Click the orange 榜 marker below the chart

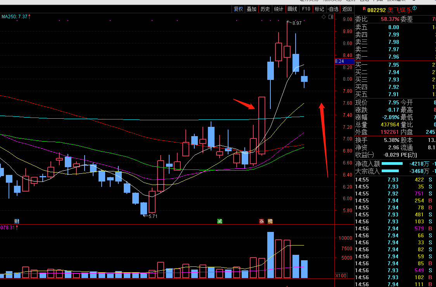pyautogui.click(x=270, y=221)
